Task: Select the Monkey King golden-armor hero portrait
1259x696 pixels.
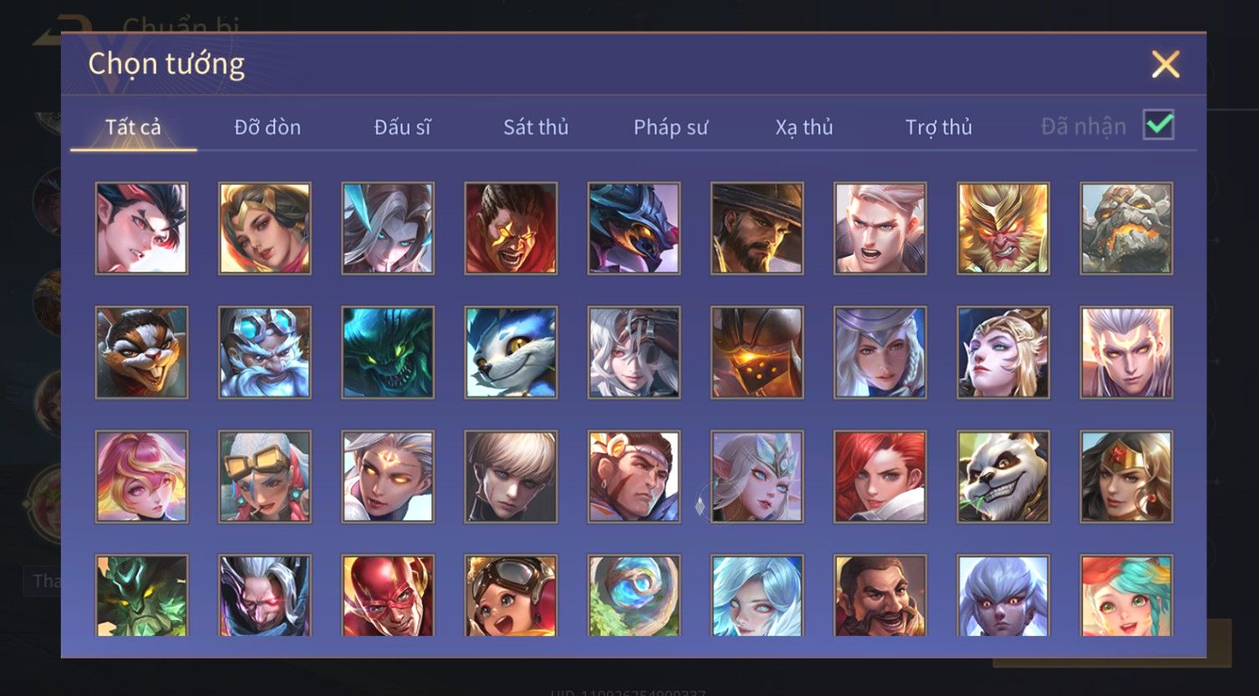Action: (x=1003, y=228)
